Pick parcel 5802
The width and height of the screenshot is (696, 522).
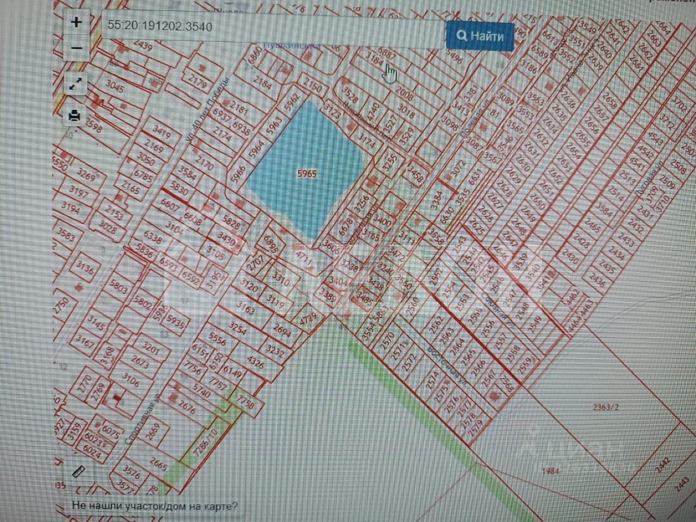point(142,302)
